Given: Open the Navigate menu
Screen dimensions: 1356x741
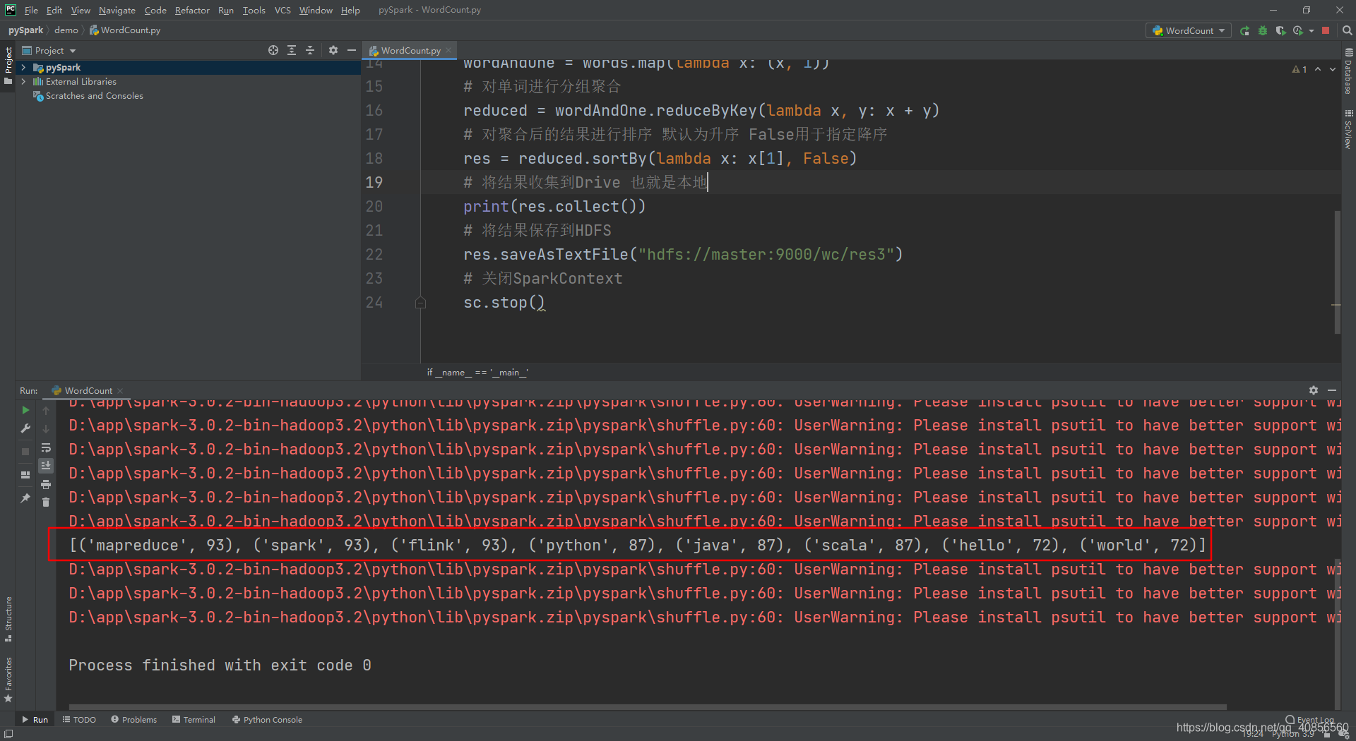Looking at the screenshot, I should [117, 10].
